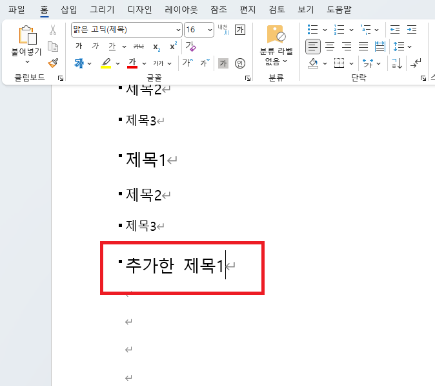Decrease font size button
Image resolution: width=435 pixels, height=386 pixels.
click(x=205, y=63)
